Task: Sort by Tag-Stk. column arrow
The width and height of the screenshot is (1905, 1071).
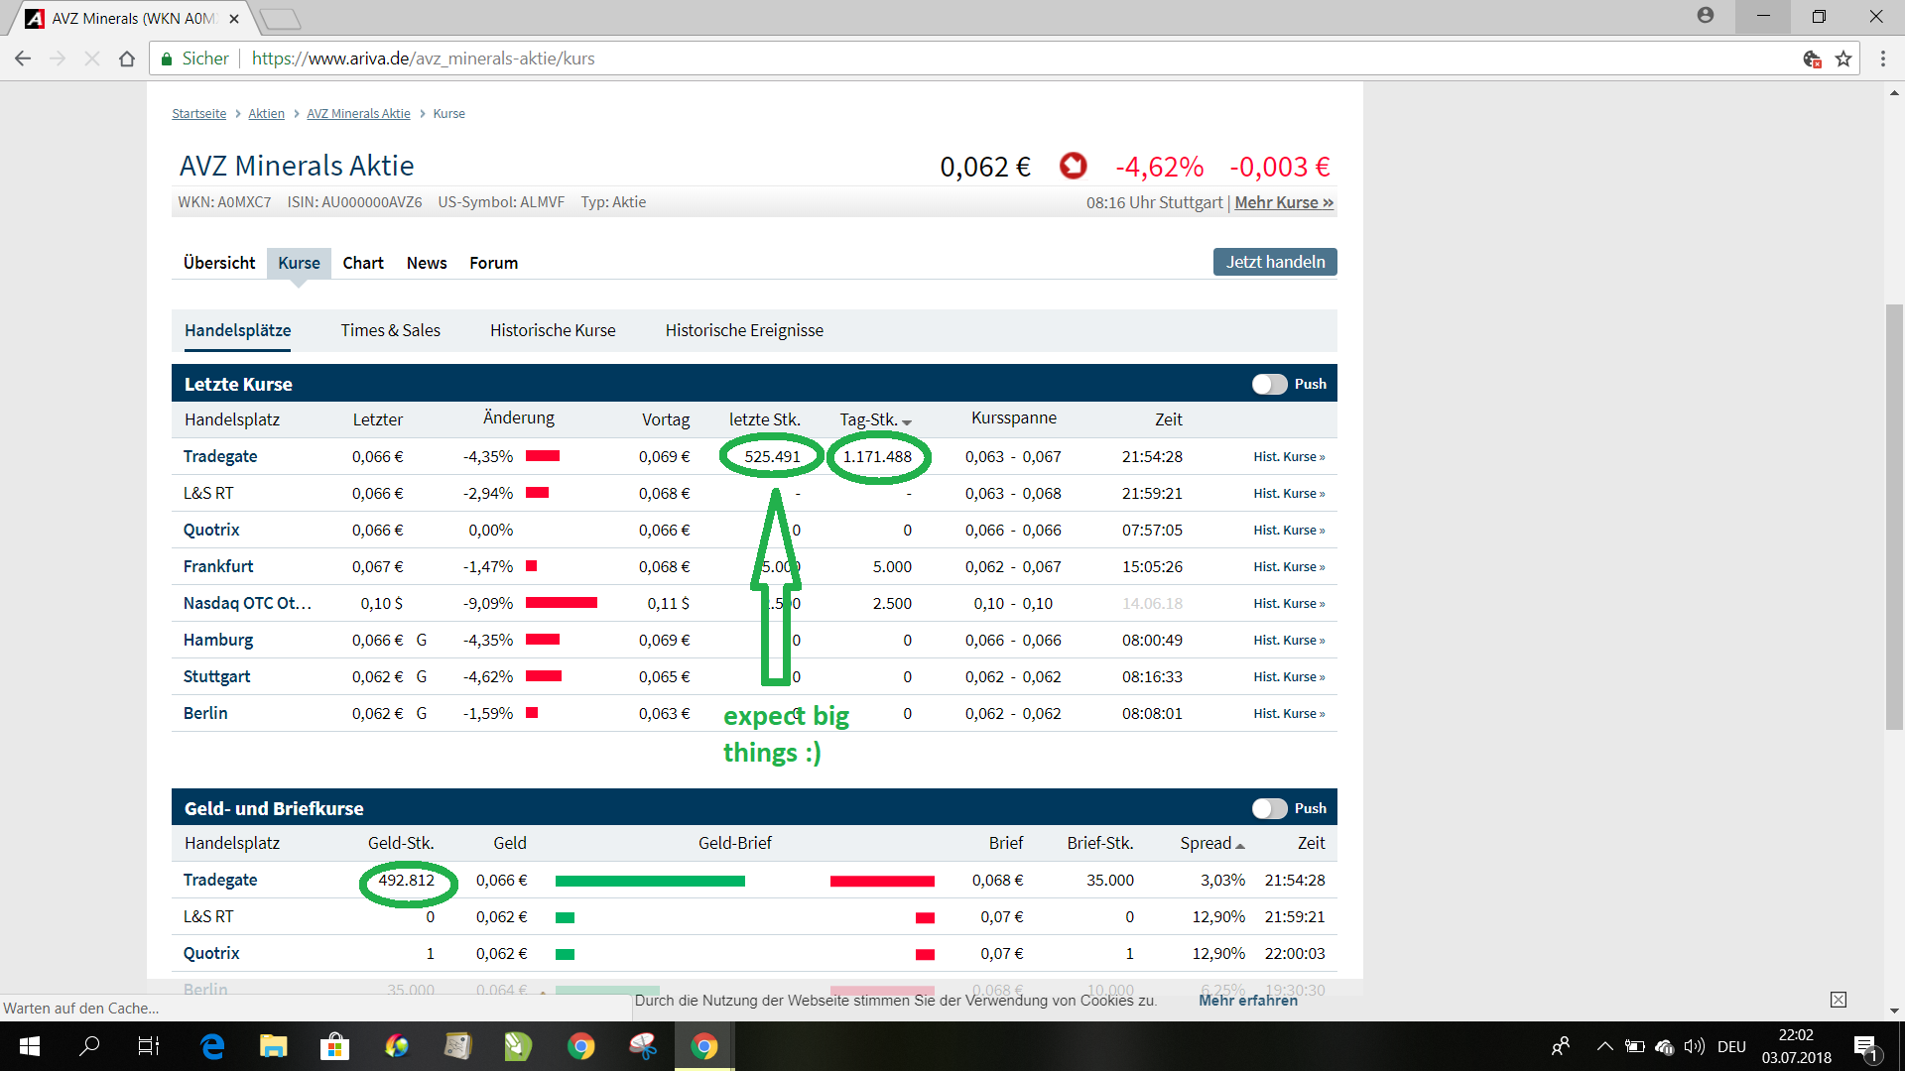Action: pyautogui.click(x=907, y=423)
